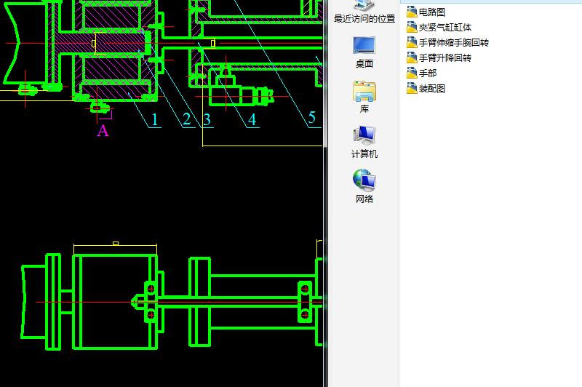Click part label 3 in the drawing
582x387 pixels.
pyautogui.click(x=207, y=119)
